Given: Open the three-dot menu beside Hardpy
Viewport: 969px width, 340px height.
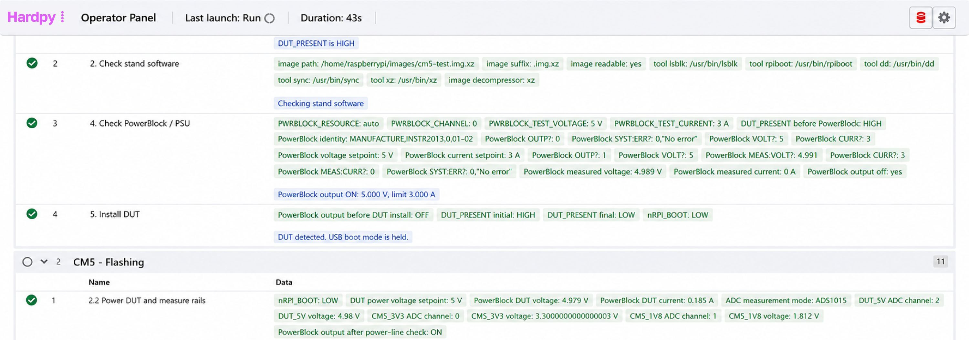Looking at the screenshot, I should [62, 17].
